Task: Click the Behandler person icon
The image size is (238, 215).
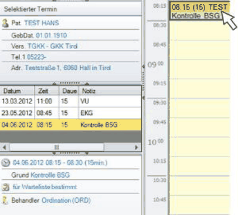Action: point(5,200)
